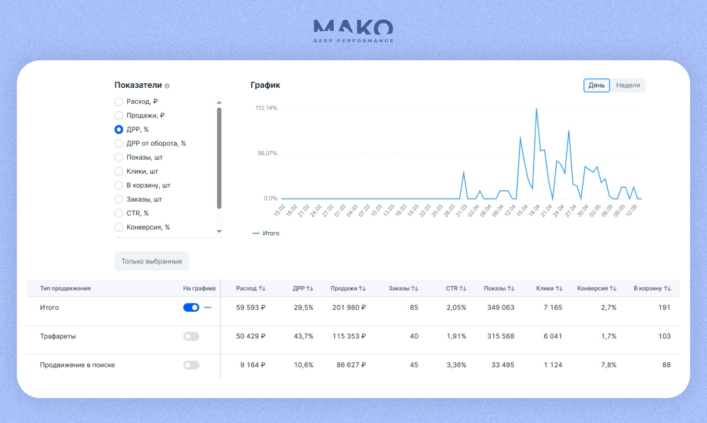707x423 pixels.
Task: Select the Расход, ₽ radio option
Action: click(x=119, y=101)
